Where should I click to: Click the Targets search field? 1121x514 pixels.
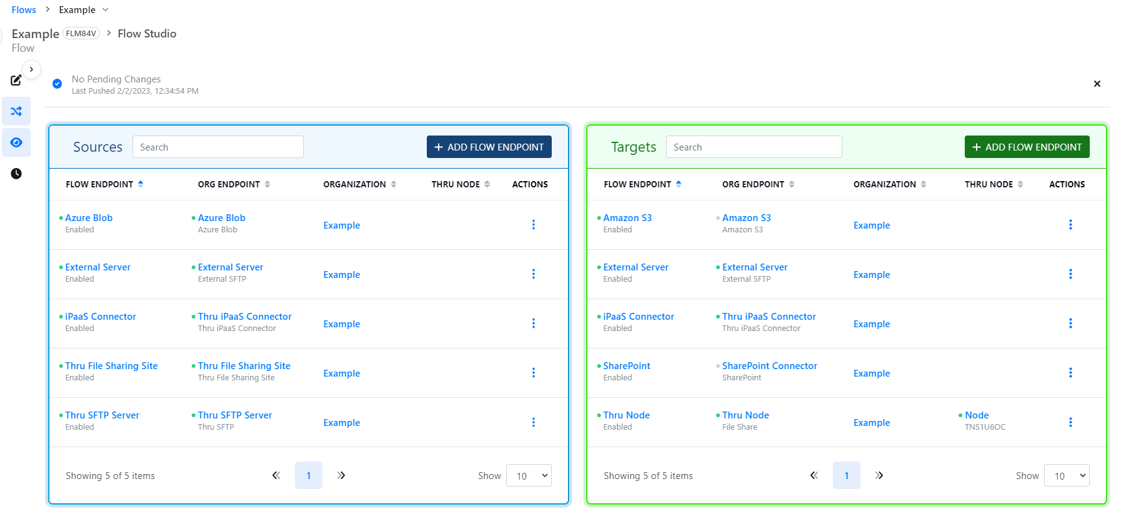pyautogui.click(x=754, y=147)
